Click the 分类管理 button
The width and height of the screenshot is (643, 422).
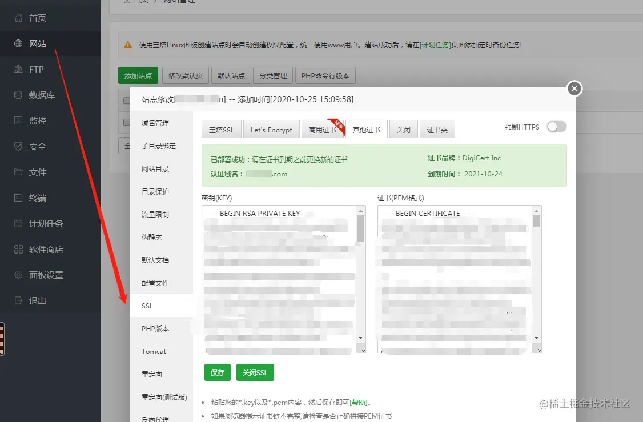273,75
